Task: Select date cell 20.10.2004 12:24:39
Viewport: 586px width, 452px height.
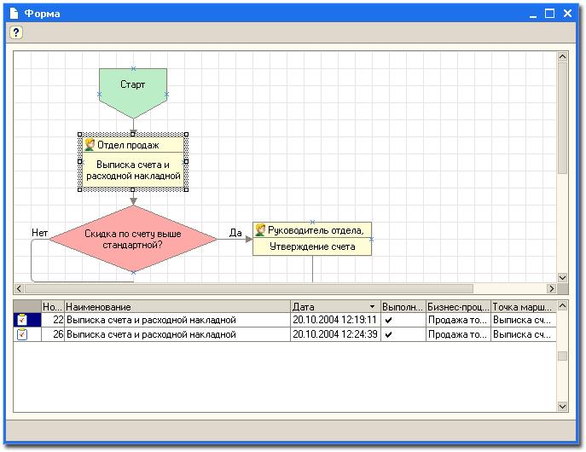Action: tap(334, 335)
